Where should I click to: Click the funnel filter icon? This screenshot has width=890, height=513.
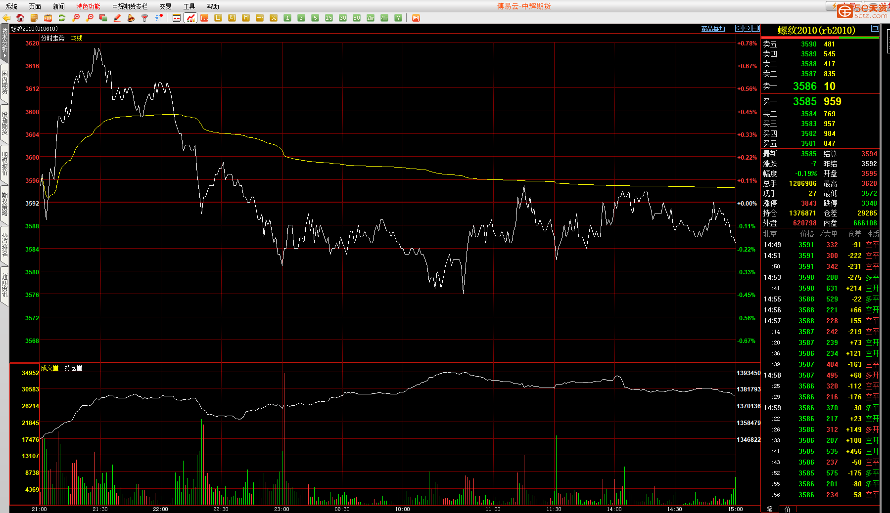coord(145,18)
